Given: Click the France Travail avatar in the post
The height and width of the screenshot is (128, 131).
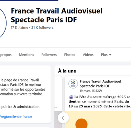Looking at the screenshot, I should (x=73, y=84).
